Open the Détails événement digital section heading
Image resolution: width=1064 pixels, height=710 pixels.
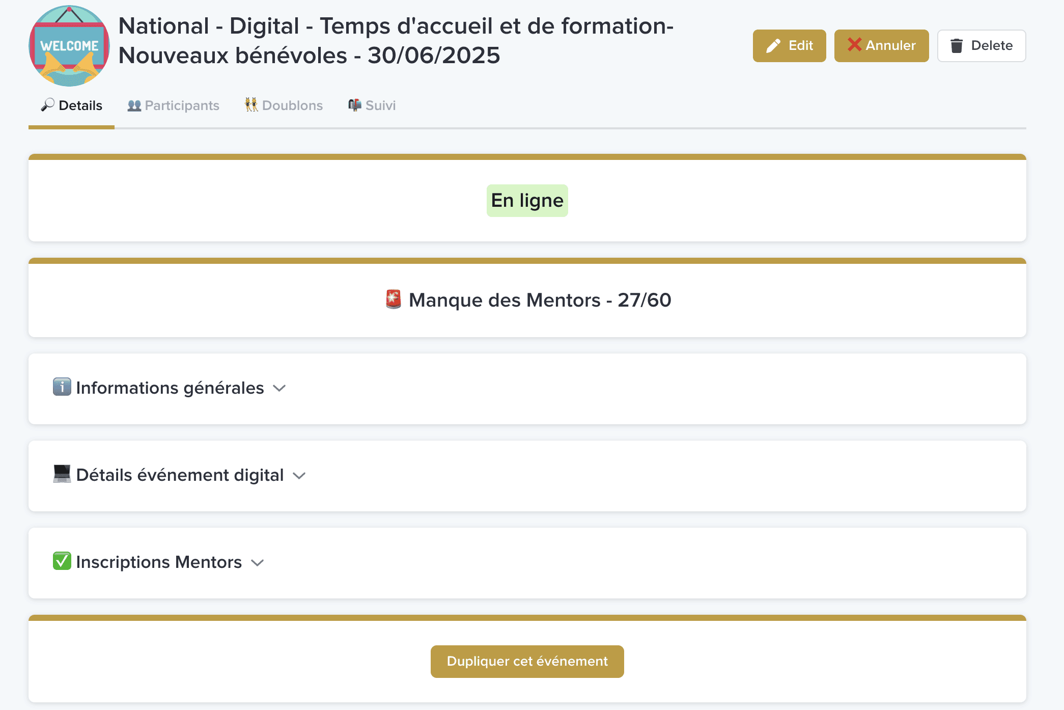pos(180,475)
